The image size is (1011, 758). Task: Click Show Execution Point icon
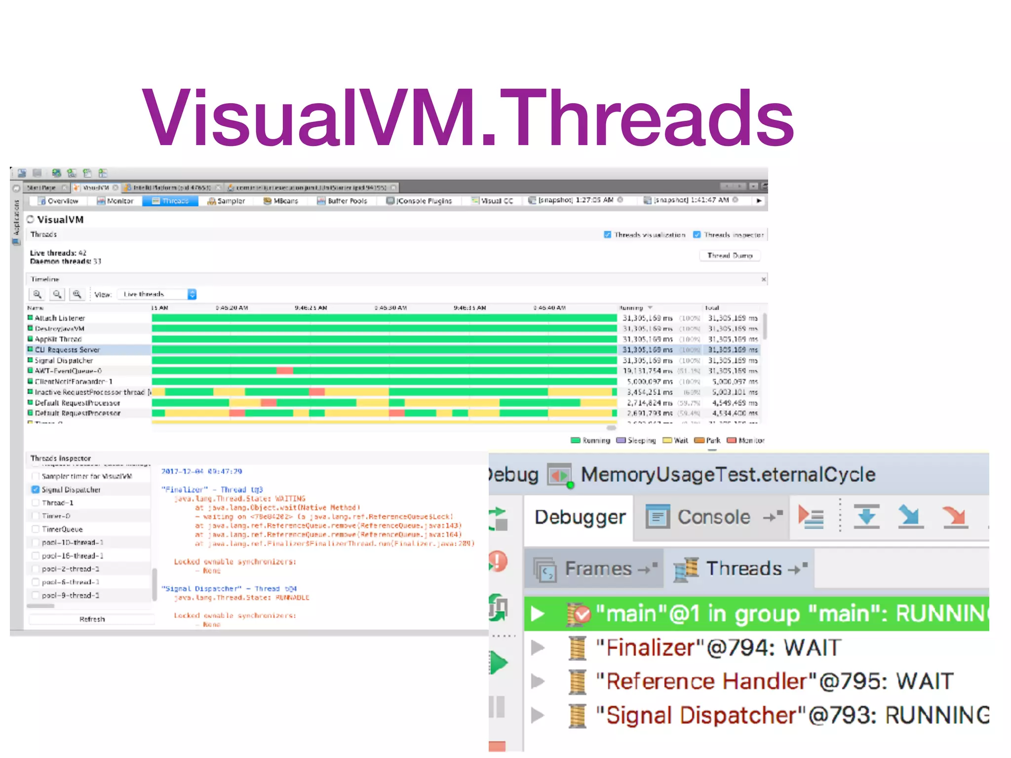click(811, 516)
